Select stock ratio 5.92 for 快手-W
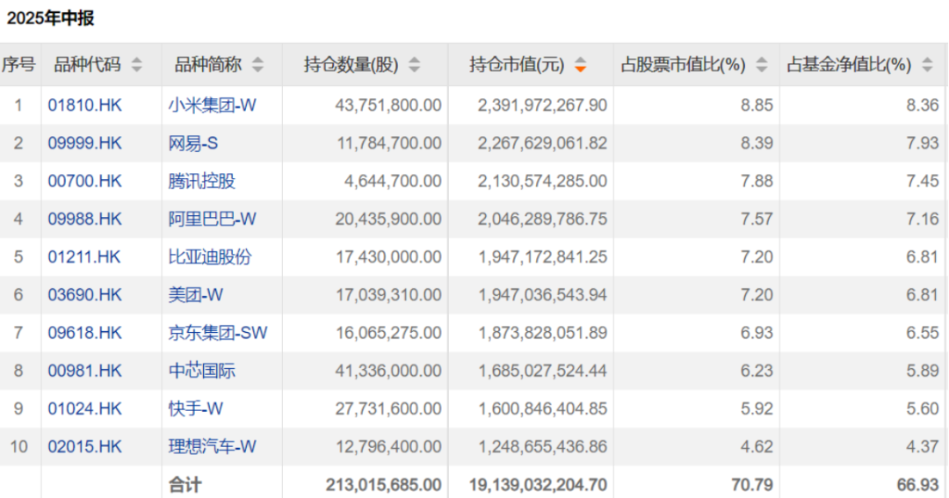 pos(757,408)
